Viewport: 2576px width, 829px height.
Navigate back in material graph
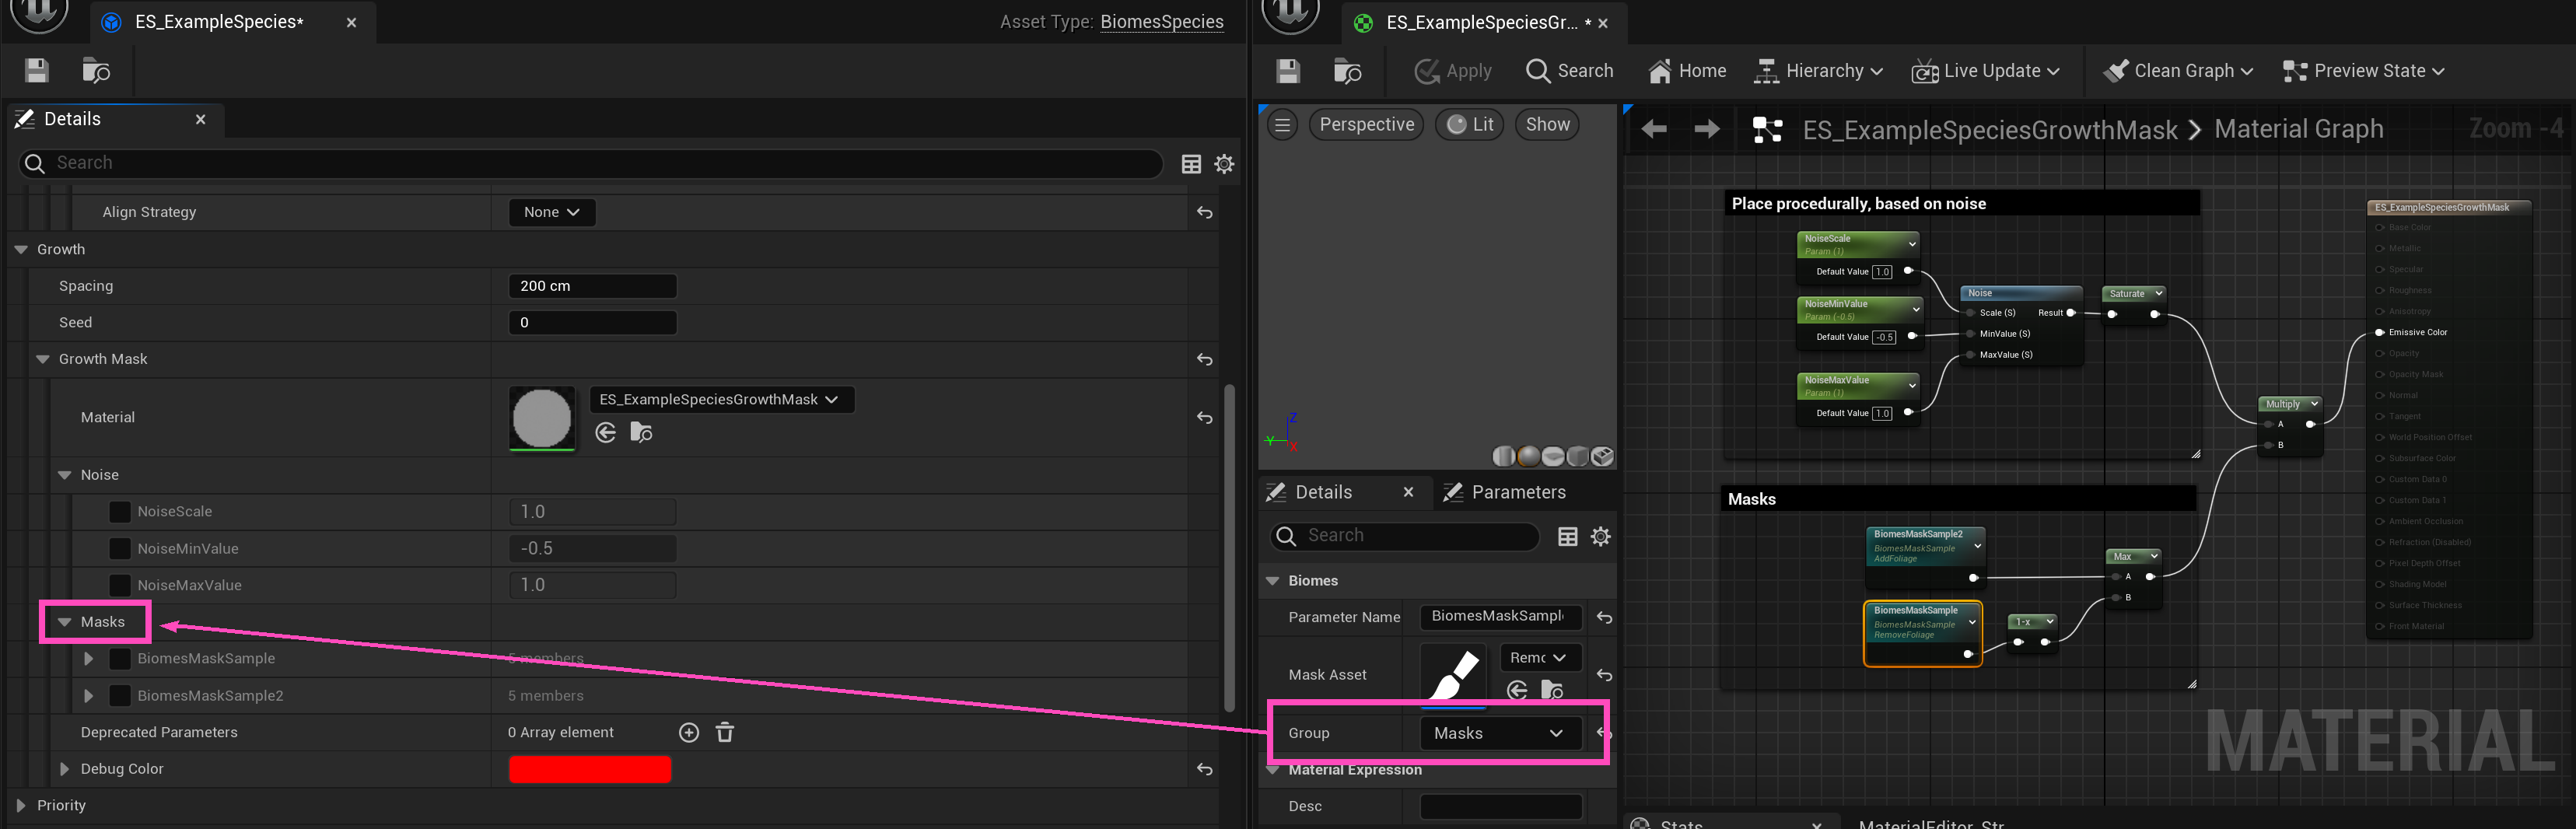coord(1654,129)
